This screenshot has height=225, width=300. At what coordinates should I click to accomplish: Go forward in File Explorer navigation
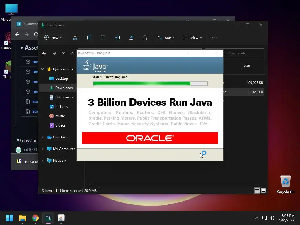click(54, 53)
